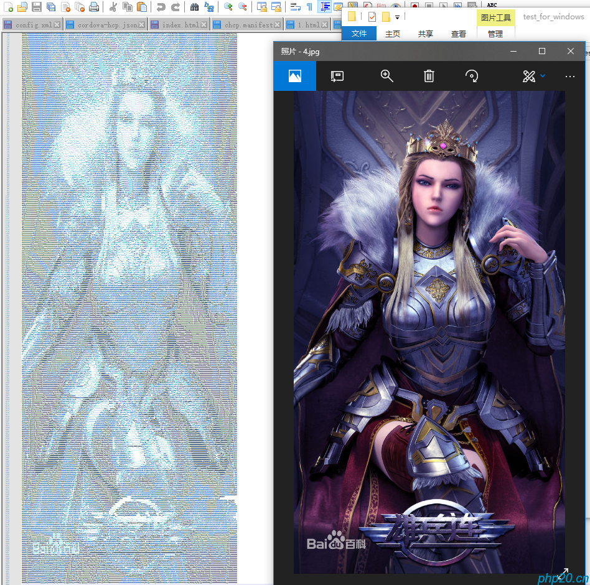This screenshot has height=585, width=590.
Task: Undo the last edit
Action: (161, 6)
